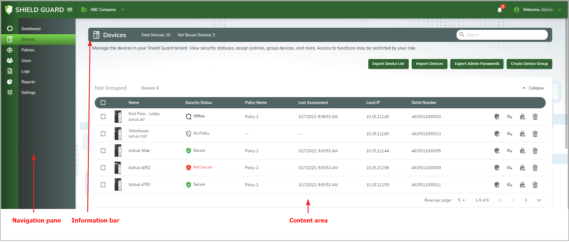Collapse the Not Grouped device section
Screen dimensions: 569x242
click(x=533, y=88)
